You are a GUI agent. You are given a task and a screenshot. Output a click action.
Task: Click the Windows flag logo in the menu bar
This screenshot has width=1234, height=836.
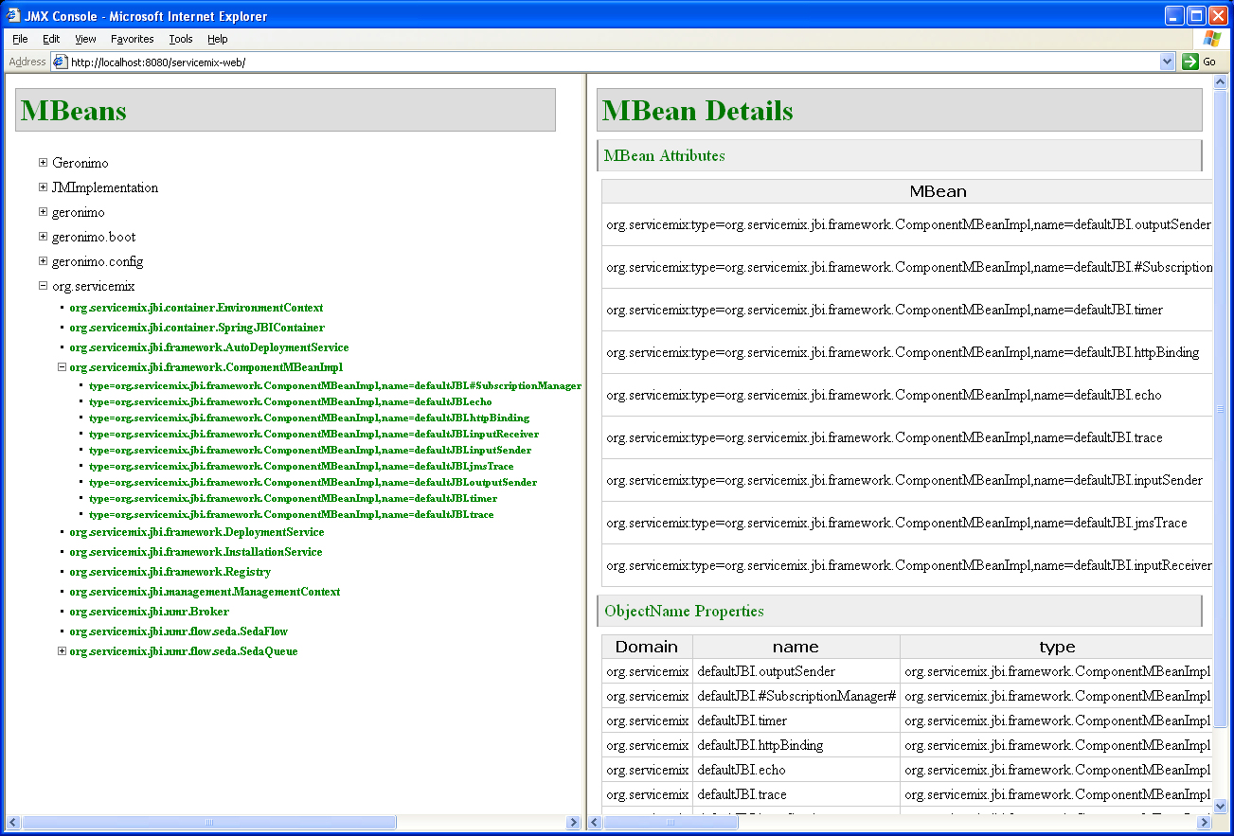pyautogui.click(x=1212, y=39)
